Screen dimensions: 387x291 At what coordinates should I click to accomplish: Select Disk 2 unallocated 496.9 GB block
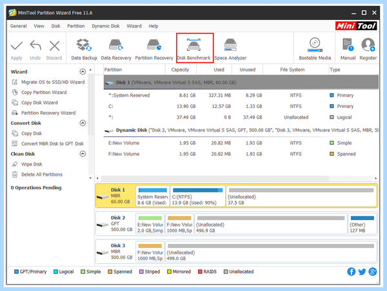coord(271,224)
